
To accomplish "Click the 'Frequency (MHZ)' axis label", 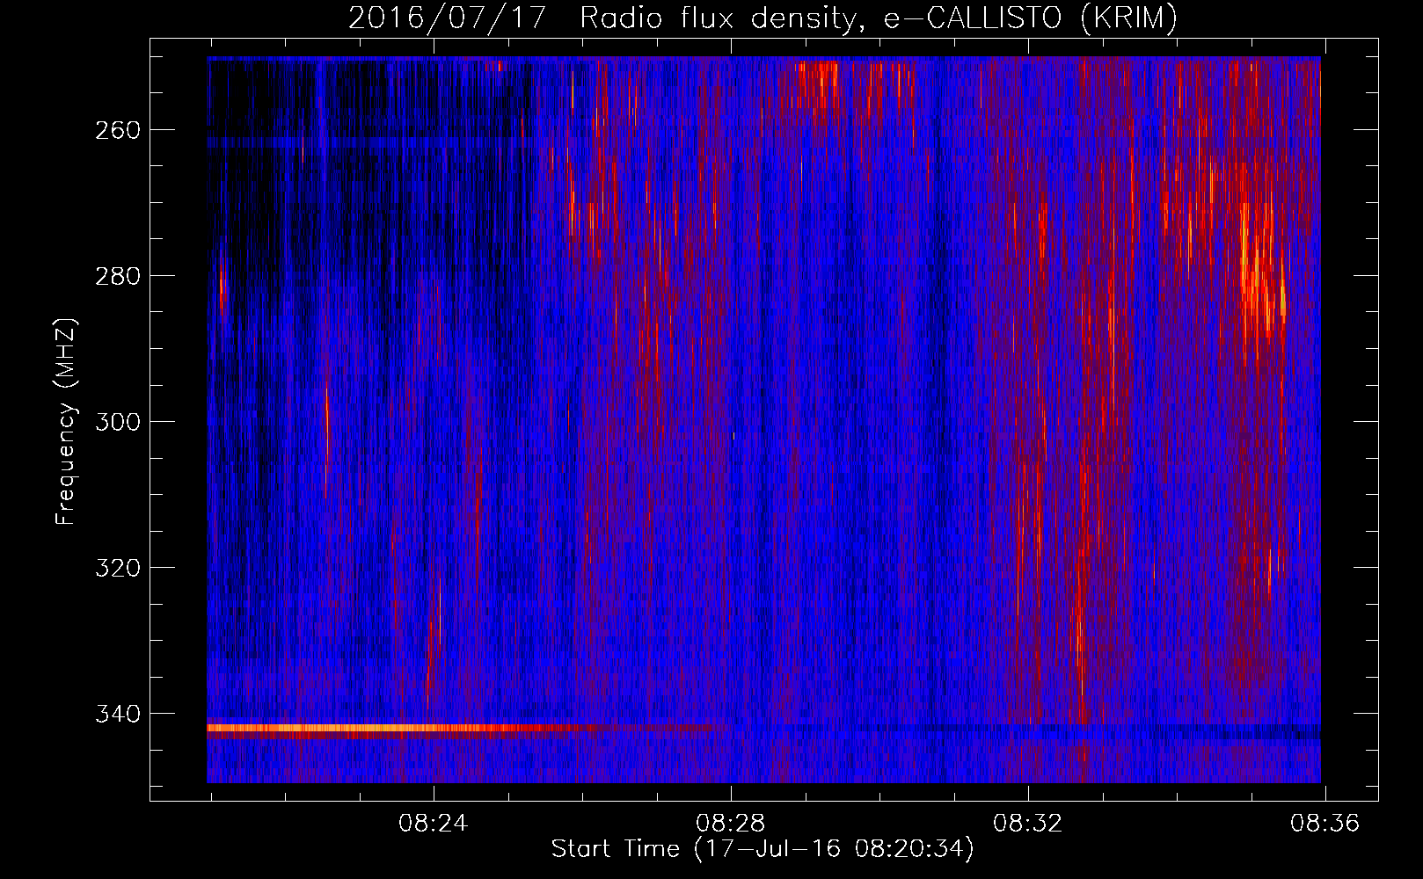I will pyautogui.click(x=66, y=421).
